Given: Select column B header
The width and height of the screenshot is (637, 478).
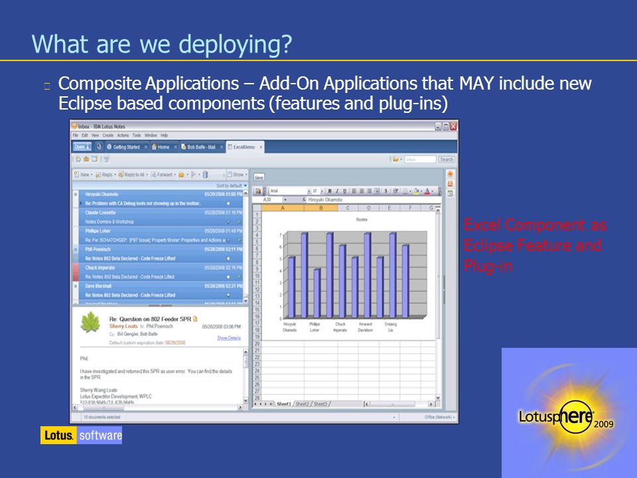Looking at the screenshot, I should tap(321, 208).
